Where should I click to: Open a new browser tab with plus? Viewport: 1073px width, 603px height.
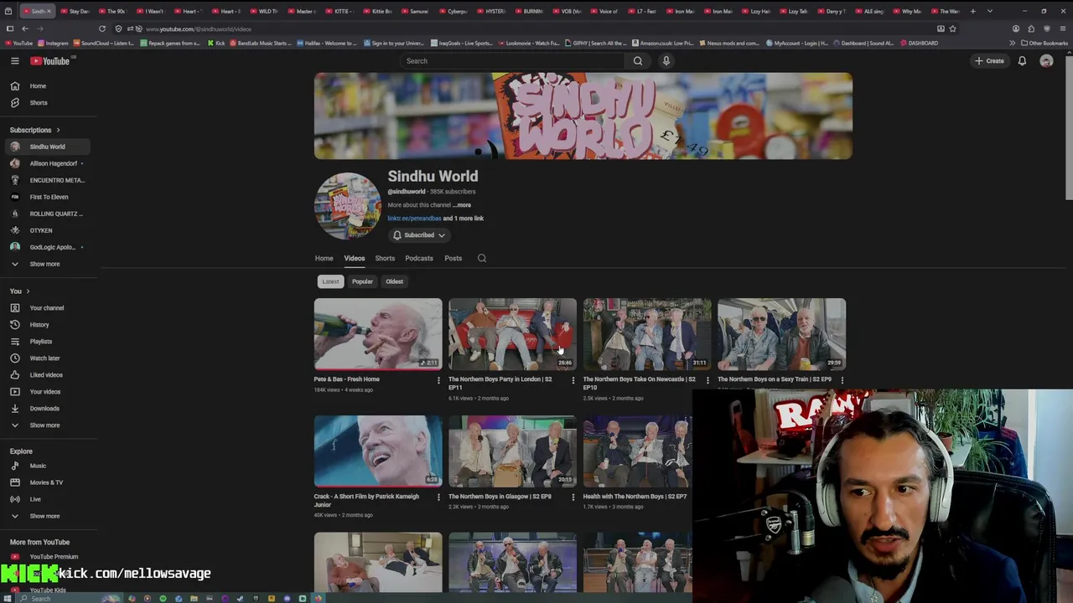(x=972, y=12)
